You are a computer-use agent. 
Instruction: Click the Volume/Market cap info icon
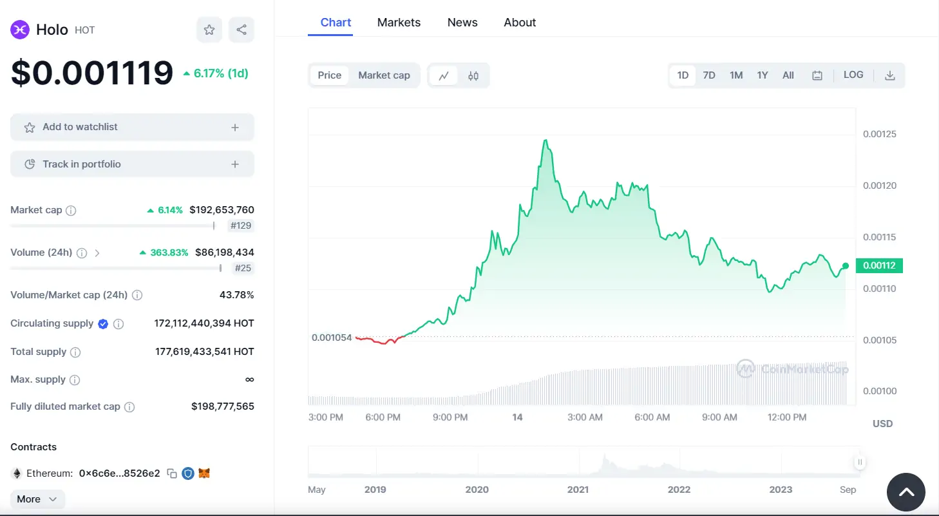point(137,295)
